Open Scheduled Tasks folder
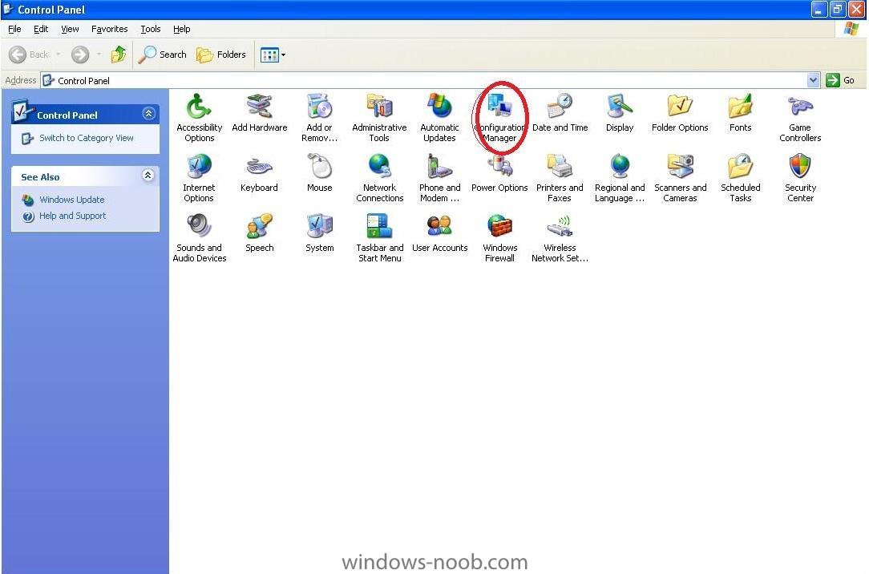 pyautogui.click(x=741, y=178)
